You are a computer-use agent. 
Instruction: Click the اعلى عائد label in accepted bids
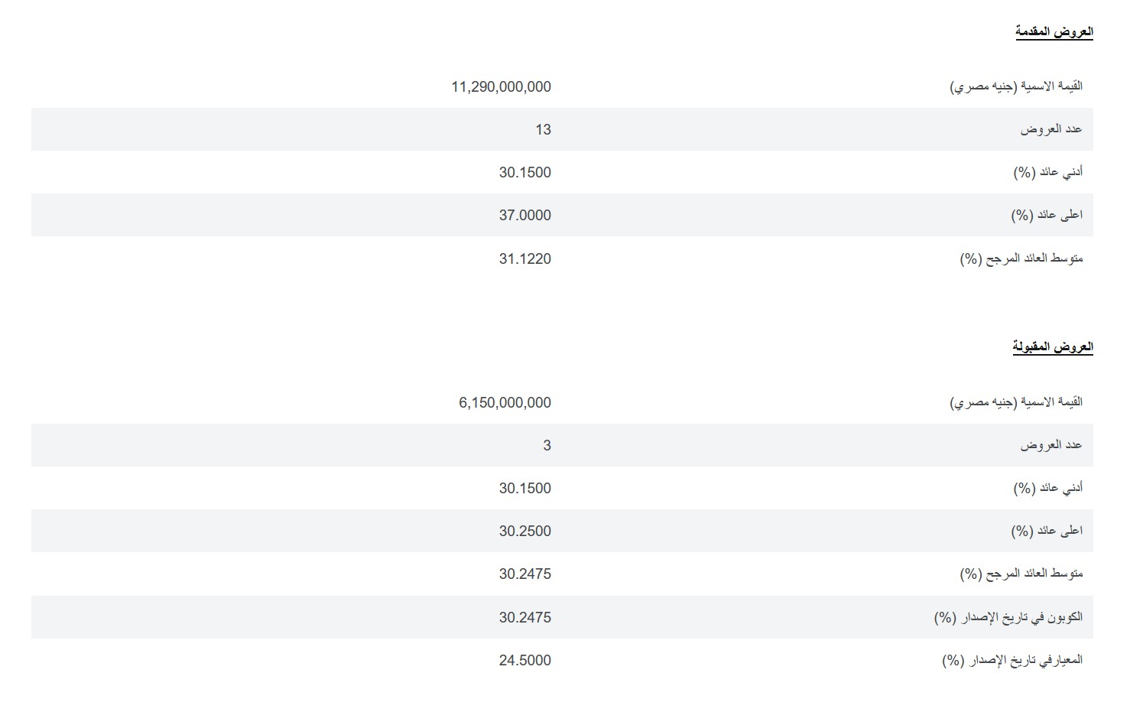click(x=1047, y=531)
